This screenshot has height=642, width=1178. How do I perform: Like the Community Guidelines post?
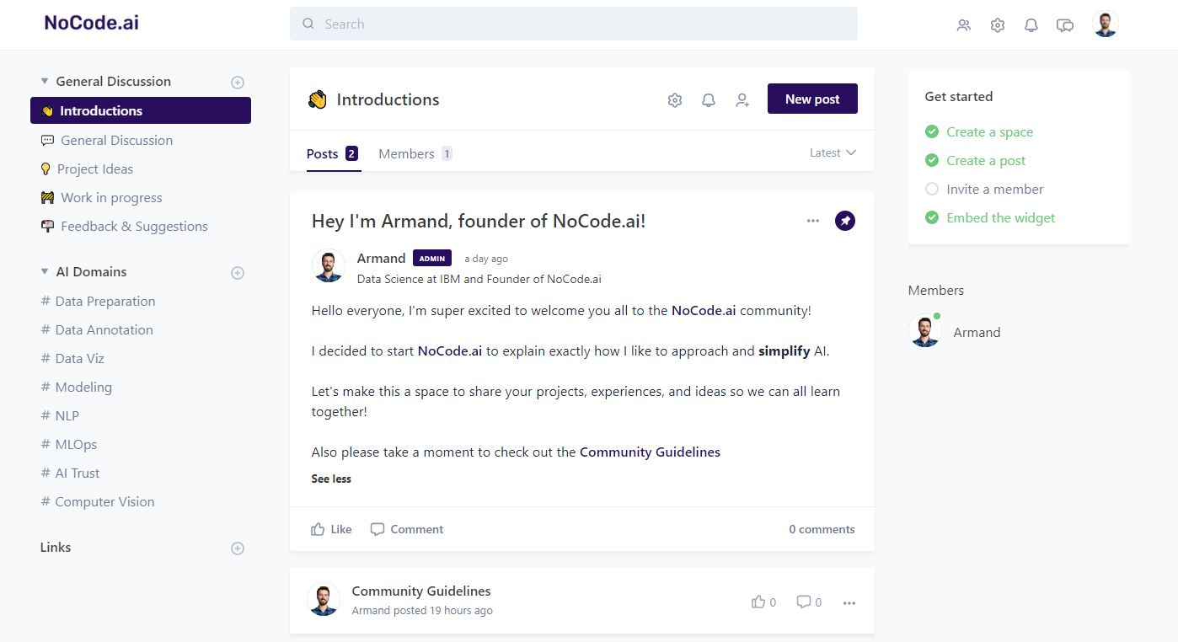[763, 602]
